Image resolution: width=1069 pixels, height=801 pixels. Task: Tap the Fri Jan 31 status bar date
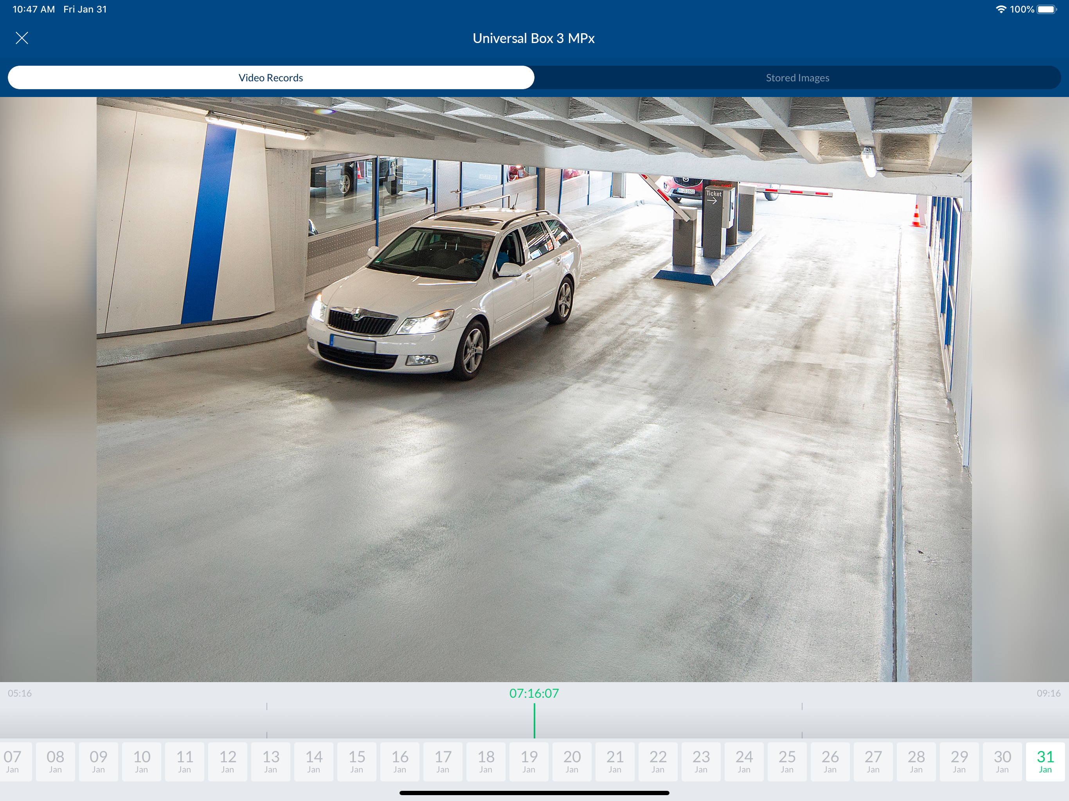coord(85,9)
